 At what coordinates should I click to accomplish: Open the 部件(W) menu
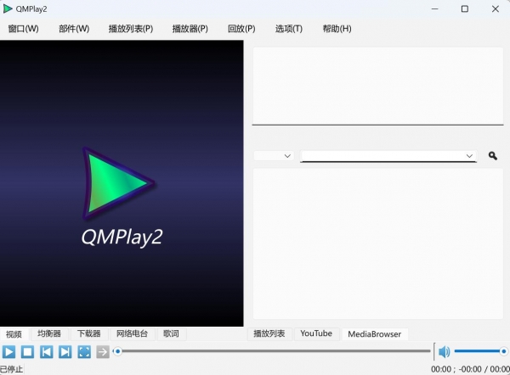tap(74, 29)
